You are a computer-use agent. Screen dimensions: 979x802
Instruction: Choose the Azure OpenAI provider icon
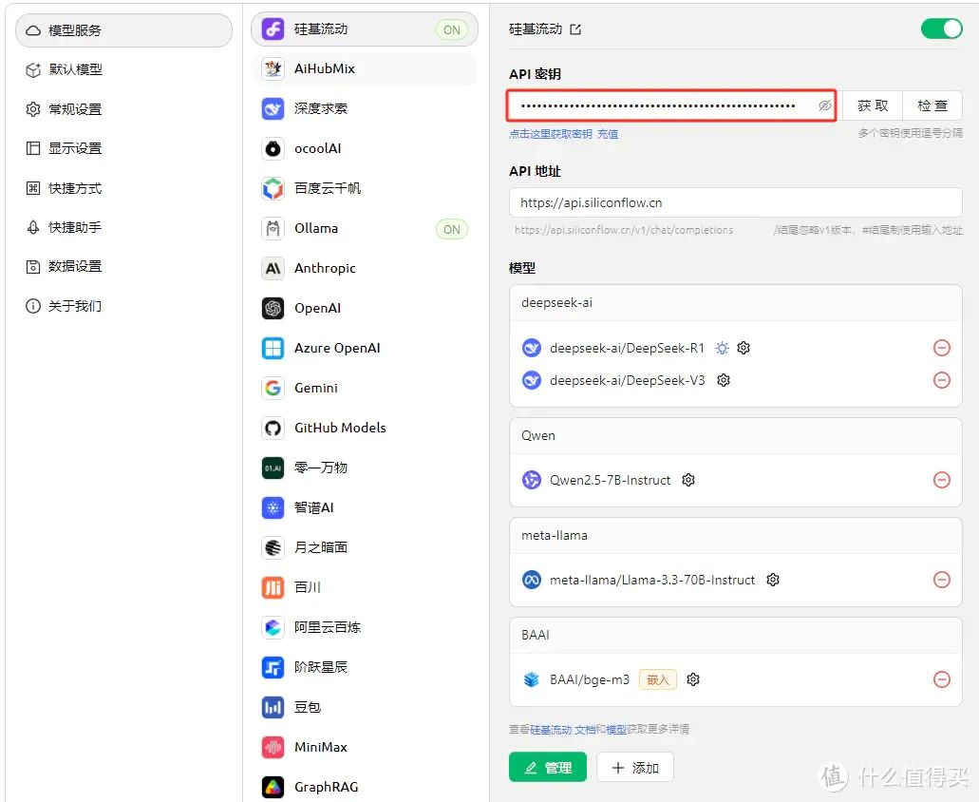click(x=273, y=348)
